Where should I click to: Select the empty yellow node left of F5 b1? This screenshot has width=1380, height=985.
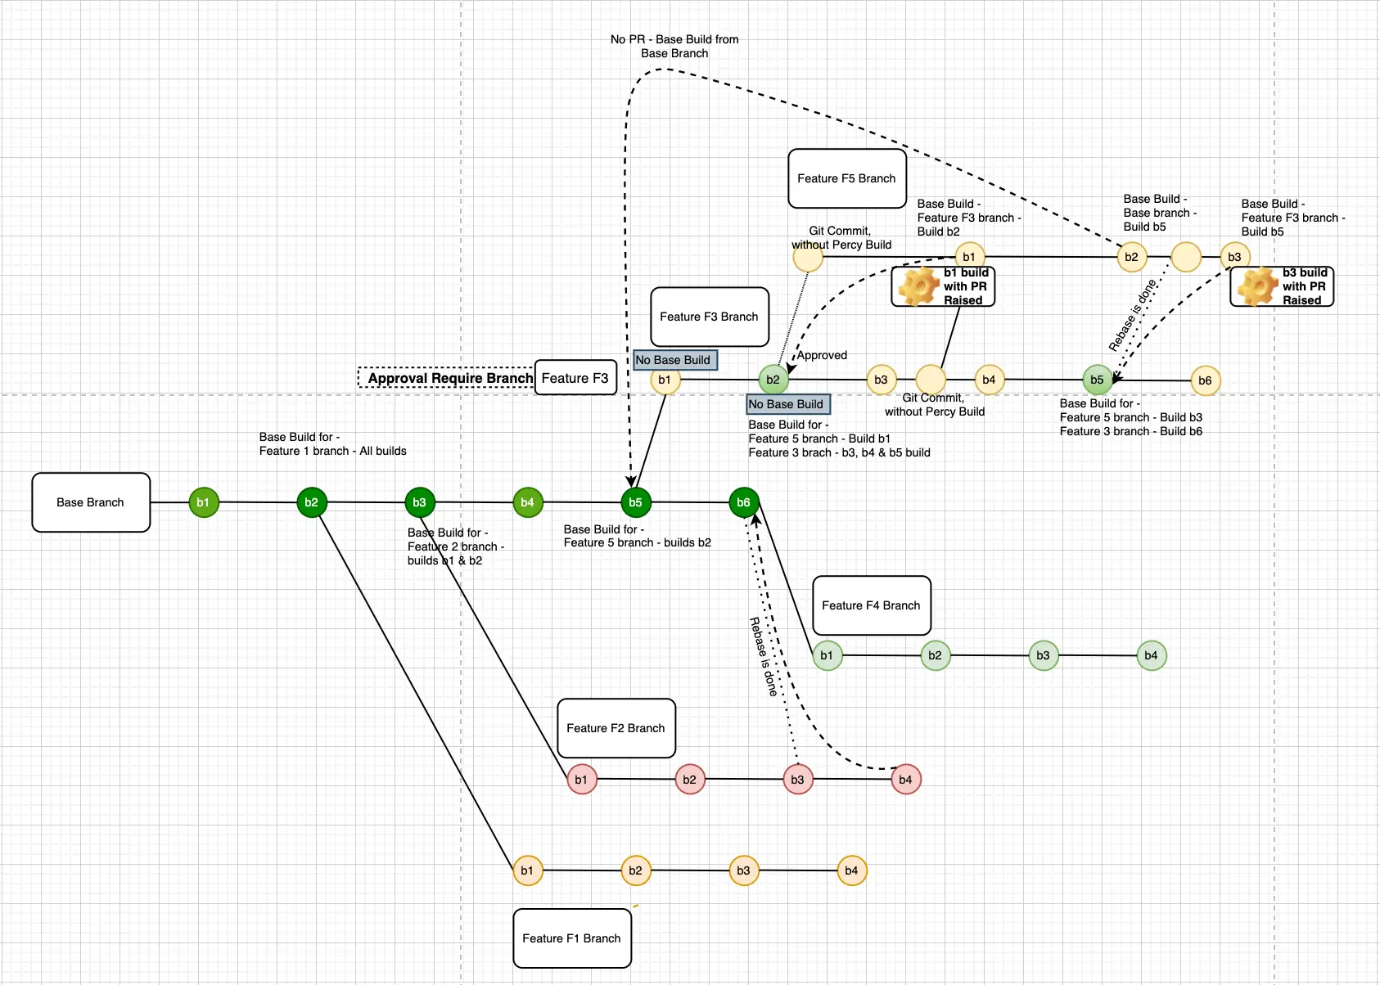[808, 257]
